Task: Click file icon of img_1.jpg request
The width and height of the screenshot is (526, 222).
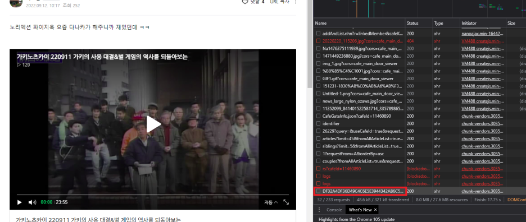Action: (319, 63)
